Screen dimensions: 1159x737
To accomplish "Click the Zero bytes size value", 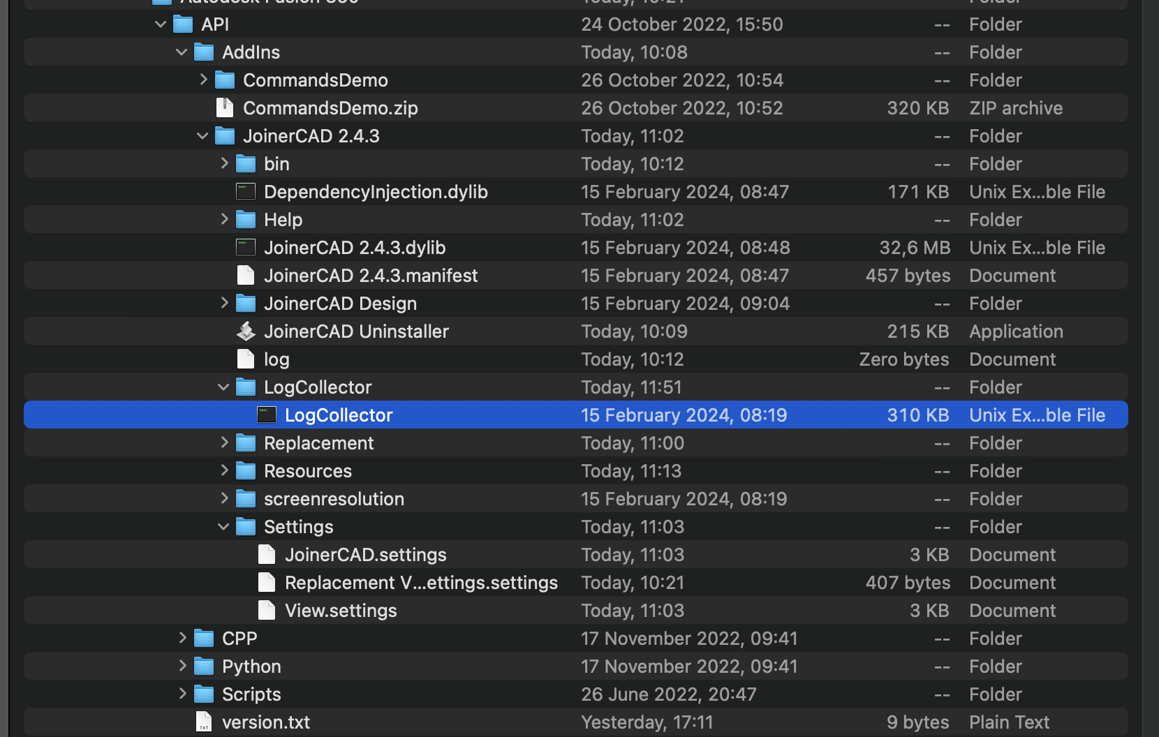I will pos(904,359).
